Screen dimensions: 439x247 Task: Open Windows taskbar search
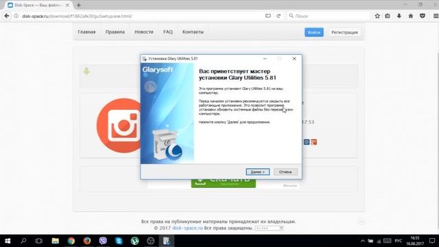pyautogui.click(x=23, y=241)
